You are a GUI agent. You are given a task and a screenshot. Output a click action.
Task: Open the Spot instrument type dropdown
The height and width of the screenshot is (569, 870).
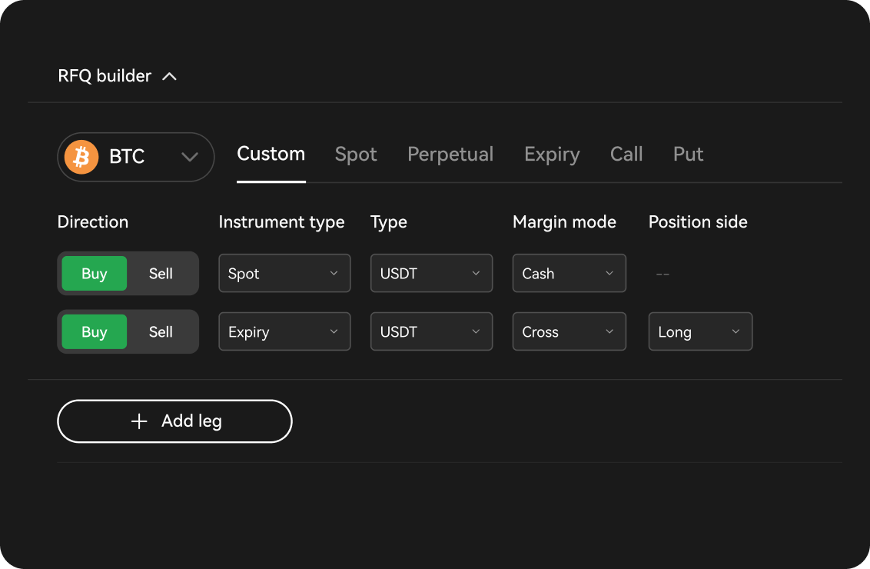click(x=284, y=273)
